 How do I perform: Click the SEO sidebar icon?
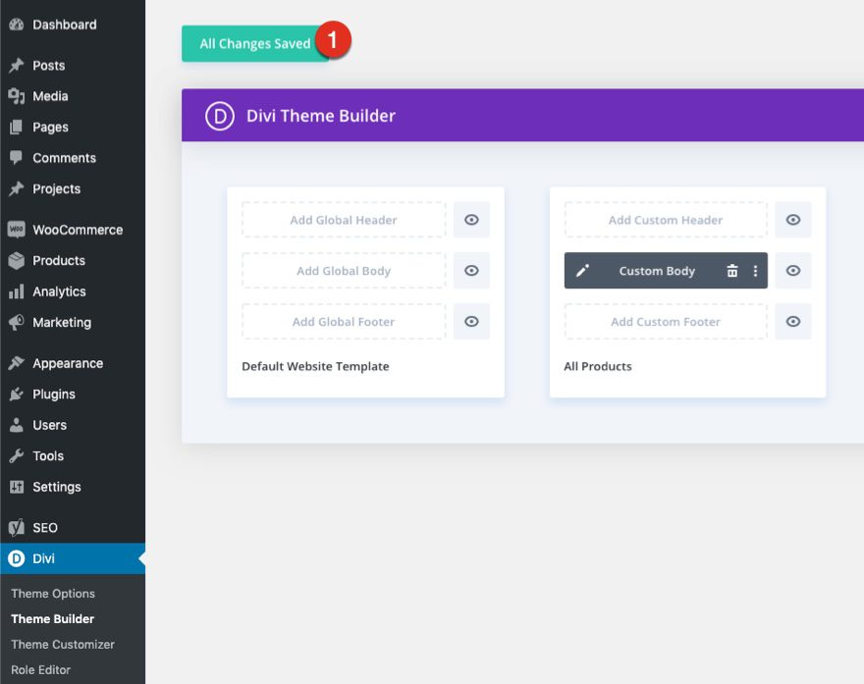tap(17, 527)
